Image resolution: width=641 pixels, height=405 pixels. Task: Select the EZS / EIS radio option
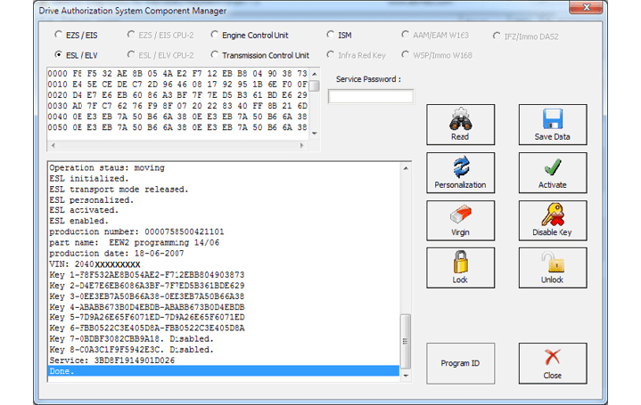pyautogui.click(x=60, y=36)
